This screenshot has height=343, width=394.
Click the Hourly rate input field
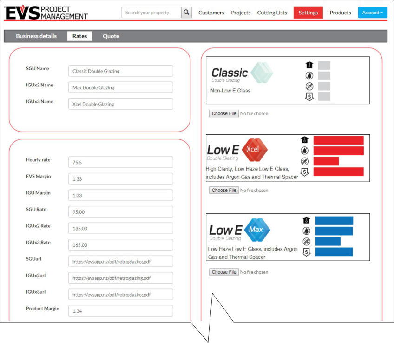(120, 162)
